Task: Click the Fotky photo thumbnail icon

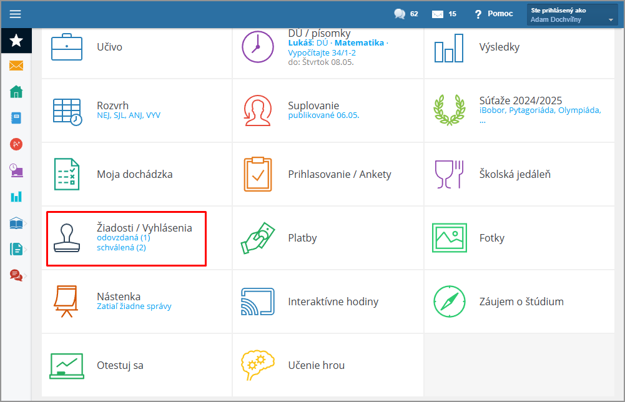Action: pyautogui.click(x=449, y=238)
